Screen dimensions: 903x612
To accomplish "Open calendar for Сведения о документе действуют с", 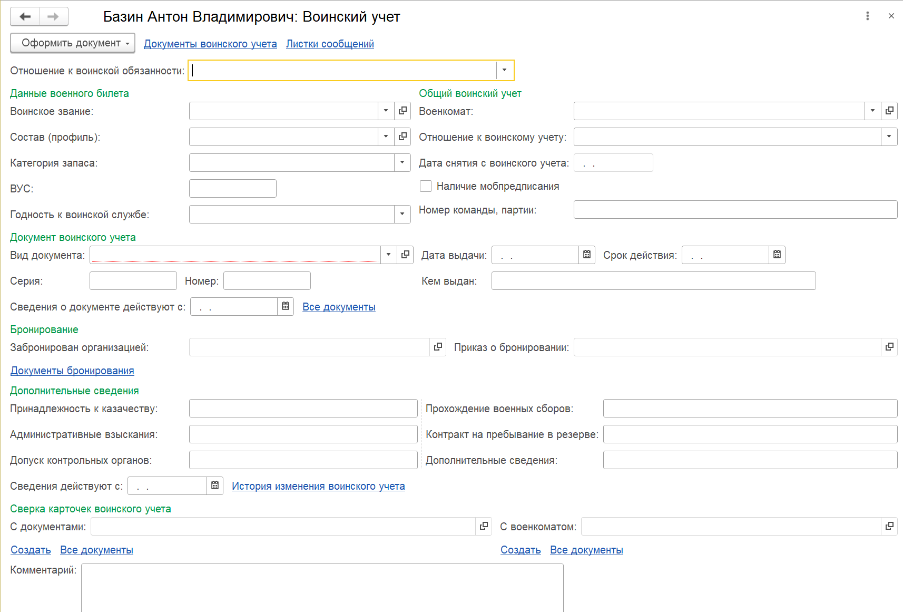I will pos(286,307).
